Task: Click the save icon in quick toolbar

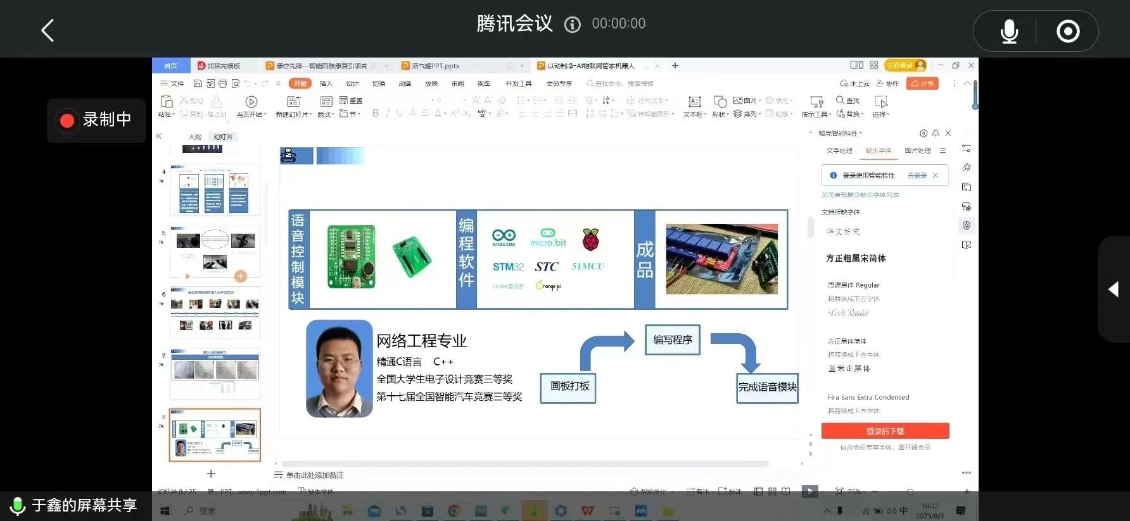Action: pos(198,83)
